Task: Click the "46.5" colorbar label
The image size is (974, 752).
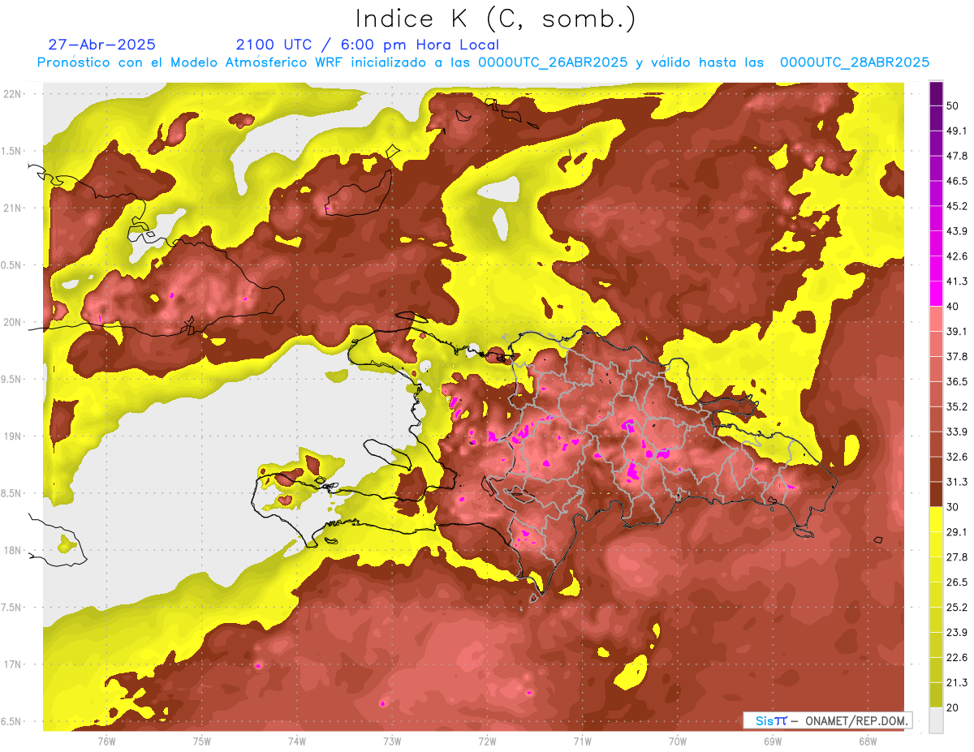Action: coord(957,181)
